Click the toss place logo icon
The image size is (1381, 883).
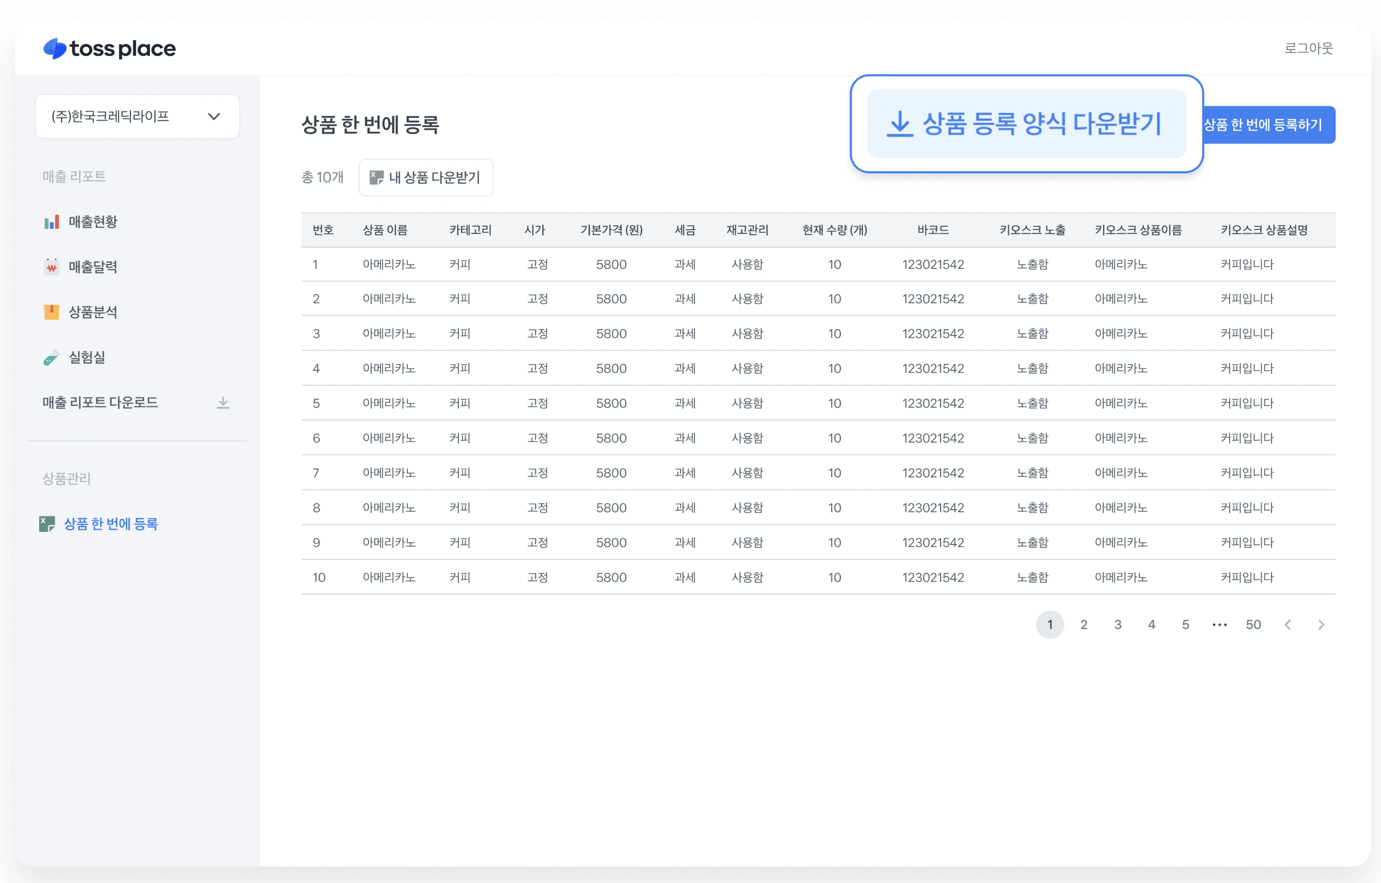tap(55, 49)
